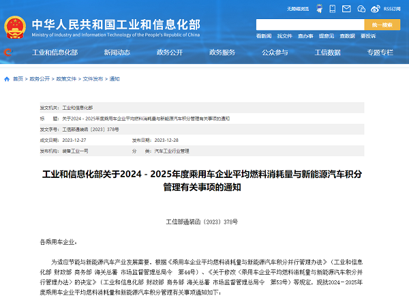The width and height of the screenshot is (409, 302).
Task: Click the site title 中华人民共和国工业和信息化部
Action: (116, 25)
